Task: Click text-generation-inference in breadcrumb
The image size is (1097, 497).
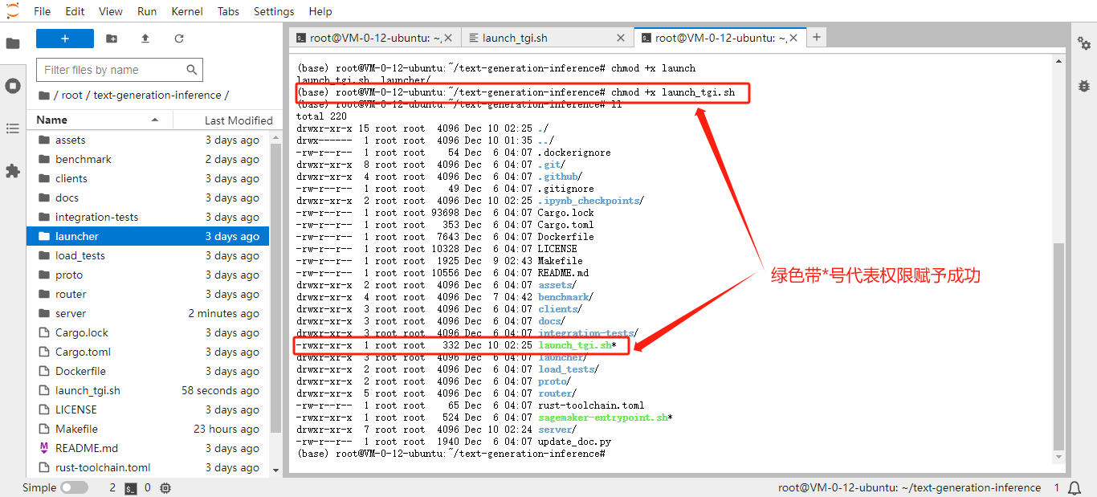Action: [157, 95]
